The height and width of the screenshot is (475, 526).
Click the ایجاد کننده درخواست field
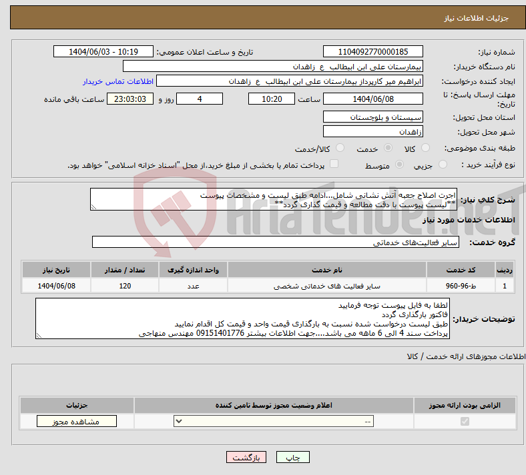pos(290,81)
